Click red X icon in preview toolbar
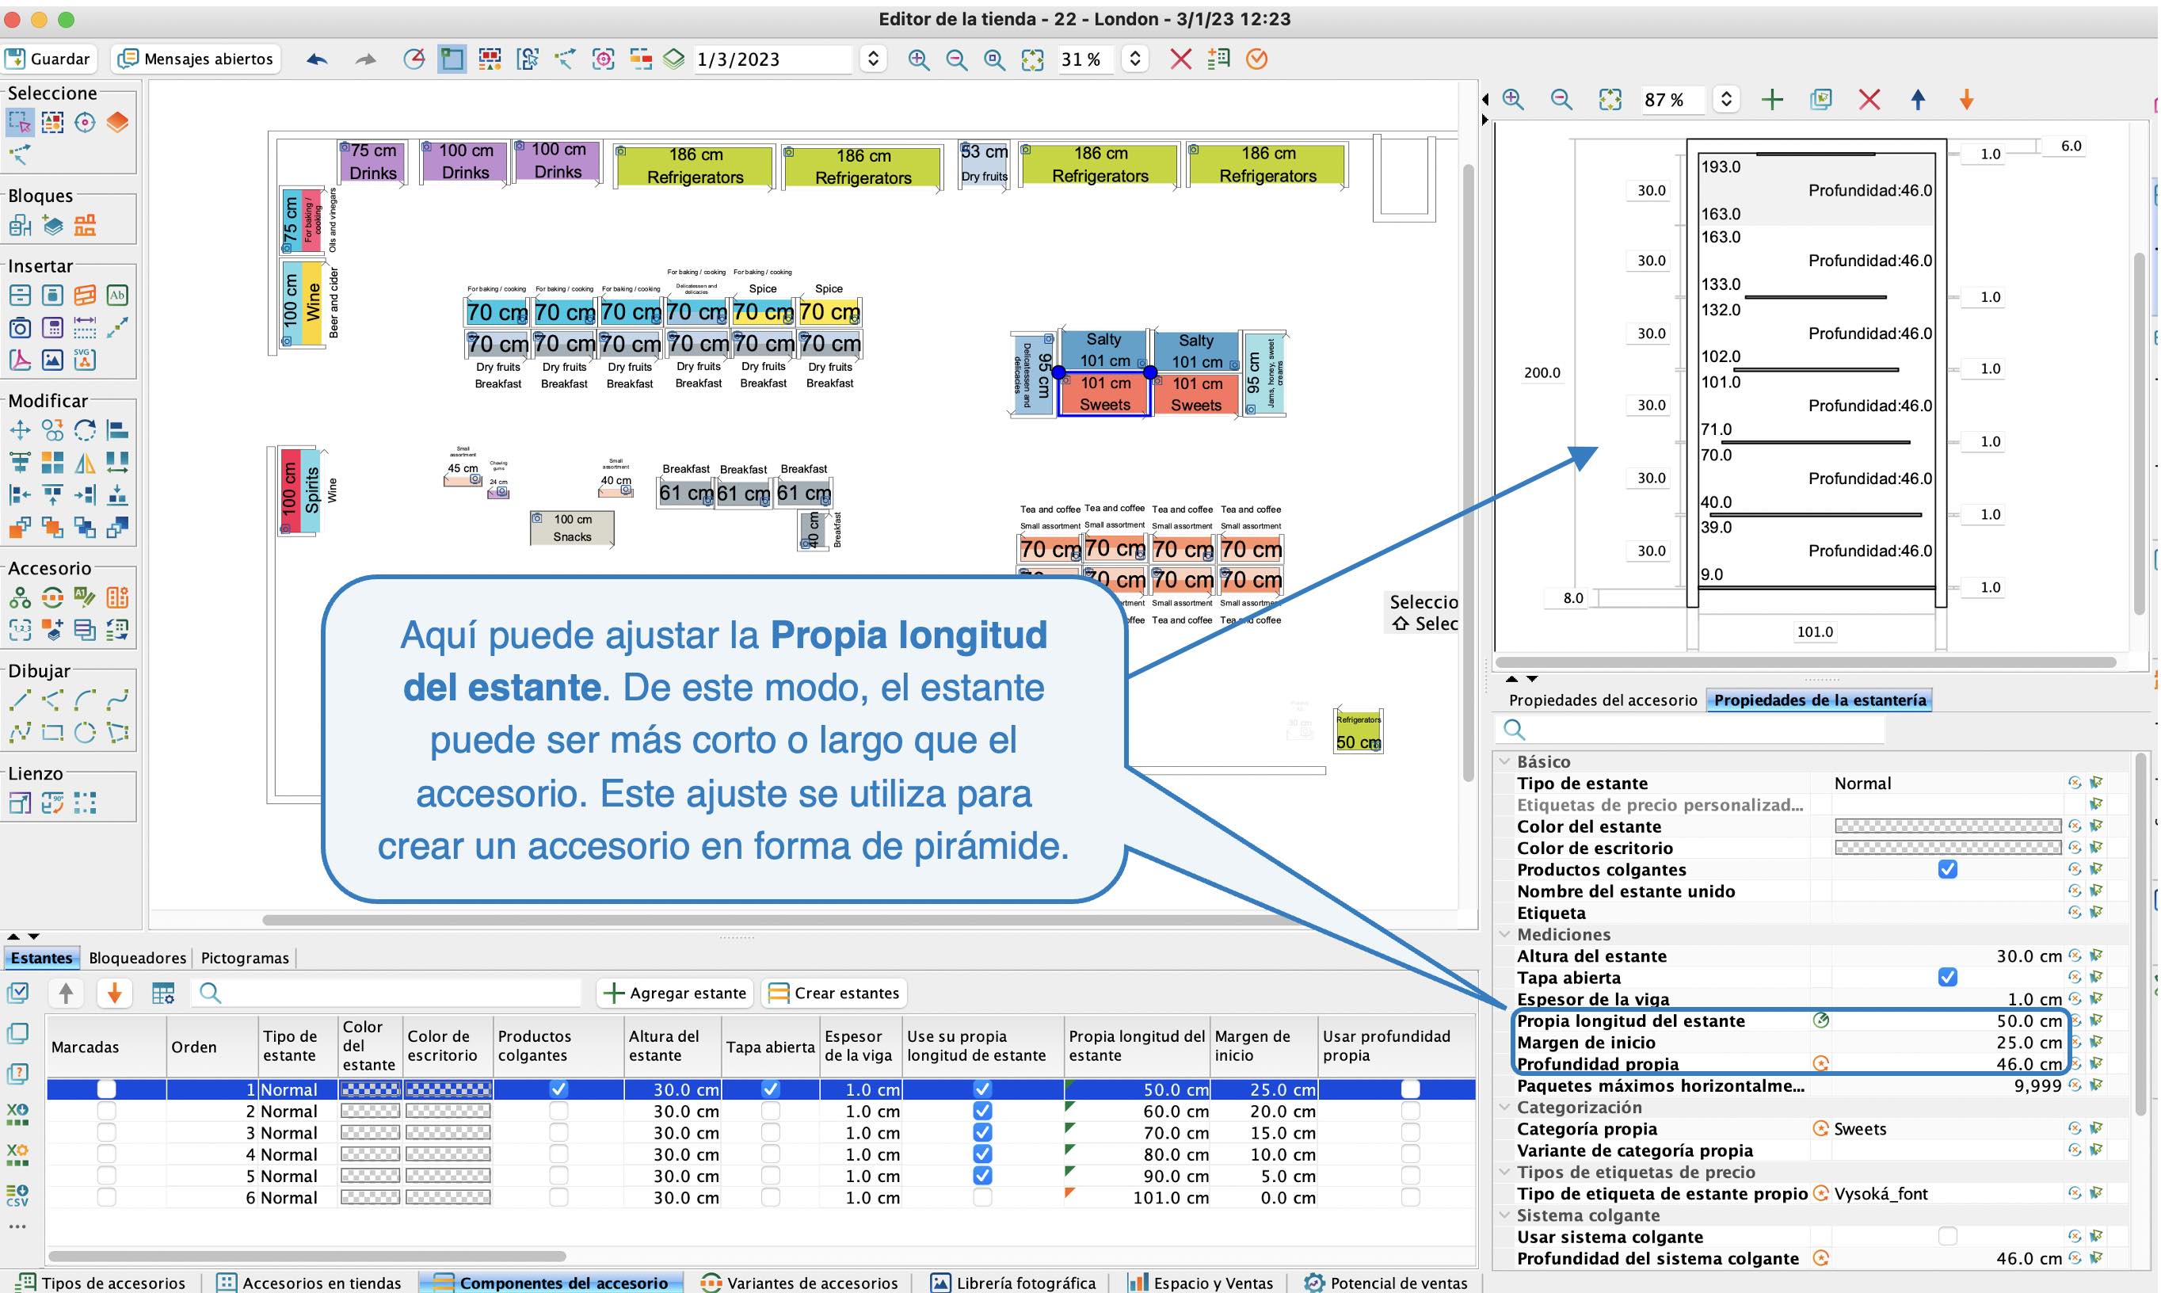Viewport: 2161px width, 1293px height. 1869,99
